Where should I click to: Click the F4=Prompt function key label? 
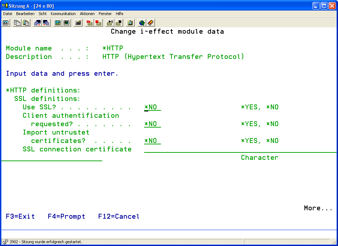[66, 217]
